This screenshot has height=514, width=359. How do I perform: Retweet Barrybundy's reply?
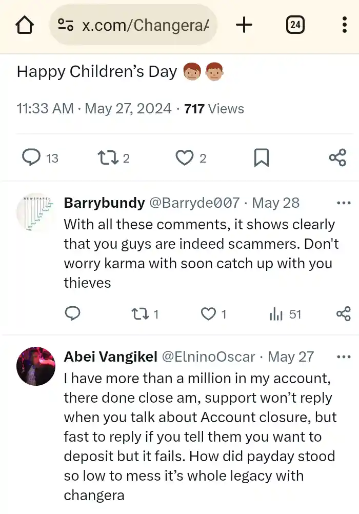coord(138,314)
